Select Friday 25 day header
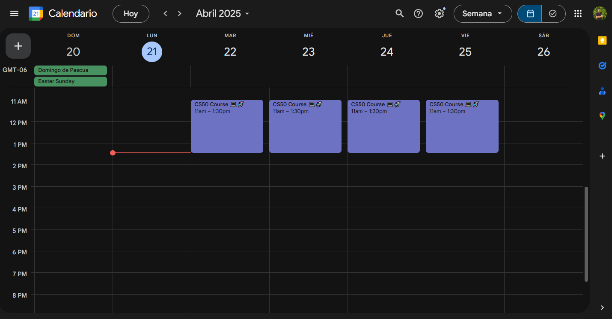 pos(465,52)
